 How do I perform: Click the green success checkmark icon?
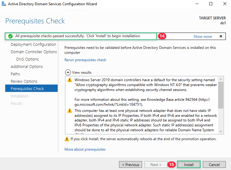pyautogui.click(x=10, y=36)
